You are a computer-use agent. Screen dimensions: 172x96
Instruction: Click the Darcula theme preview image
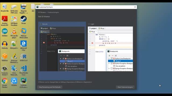(x=62, y=49)
